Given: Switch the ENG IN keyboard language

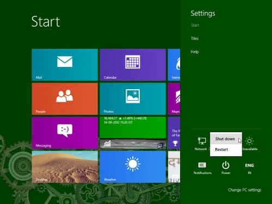Looking at the screenshot, I should pyautogui.click(x=250, y=168).
